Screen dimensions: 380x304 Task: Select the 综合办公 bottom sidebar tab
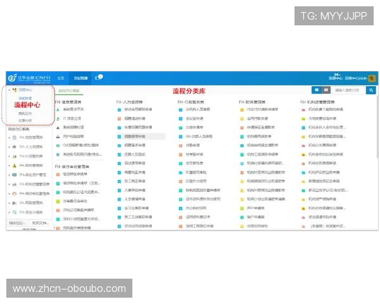17,223
